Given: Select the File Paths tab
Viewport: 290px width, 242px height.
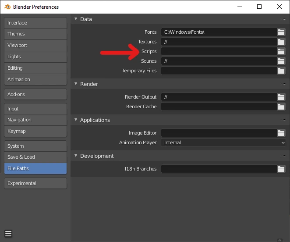Looking at the screenshot, I should (35, 168).
